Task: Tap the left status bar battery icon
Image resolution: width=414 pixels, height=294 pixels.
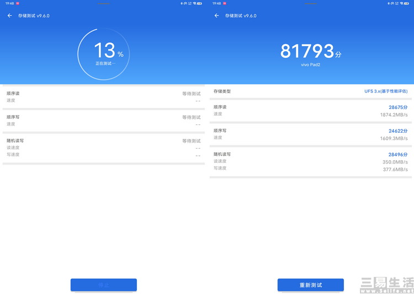Action: [200, 3]
